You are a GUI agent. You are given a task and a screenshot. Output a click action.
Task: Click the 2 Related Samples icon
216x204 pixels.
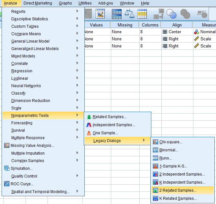(156, 190)
